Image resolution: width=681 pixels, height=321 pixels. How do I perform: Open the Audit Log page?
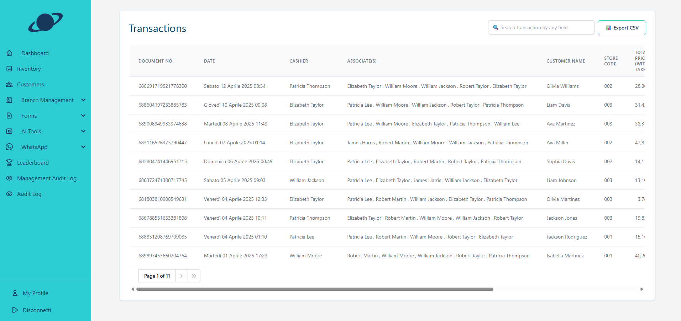pyautogui.click(x=29, y=194)
